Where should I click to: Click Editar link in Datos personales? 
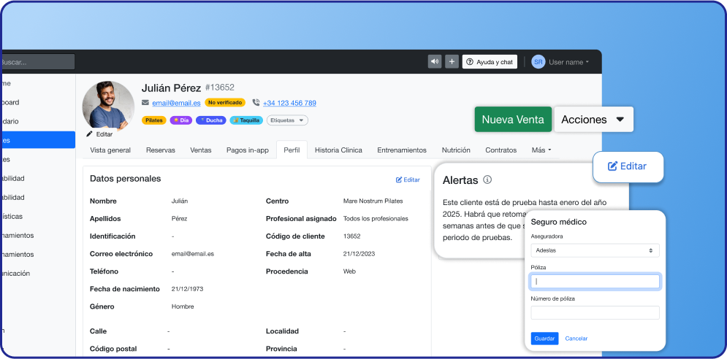(x=408, y=179)
